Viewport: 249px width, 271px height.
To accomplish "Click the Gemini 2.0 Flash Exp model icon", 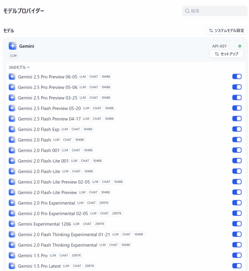I will click(x=12, y=129).
